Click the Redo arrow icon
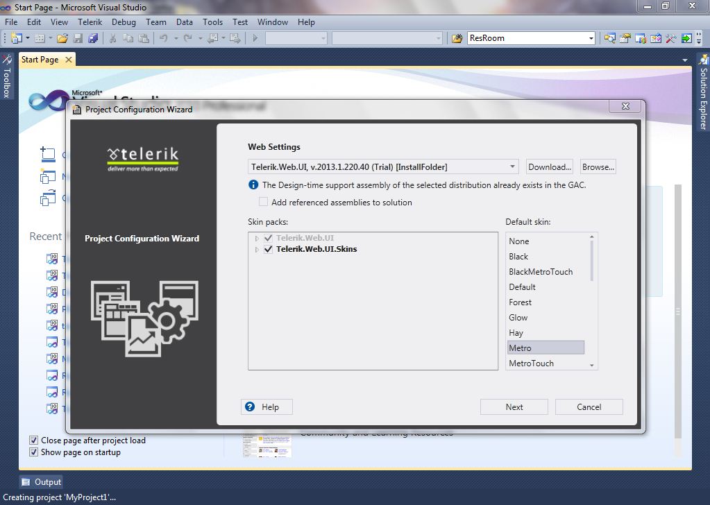710x505 pixels. (x=188, y=38)
